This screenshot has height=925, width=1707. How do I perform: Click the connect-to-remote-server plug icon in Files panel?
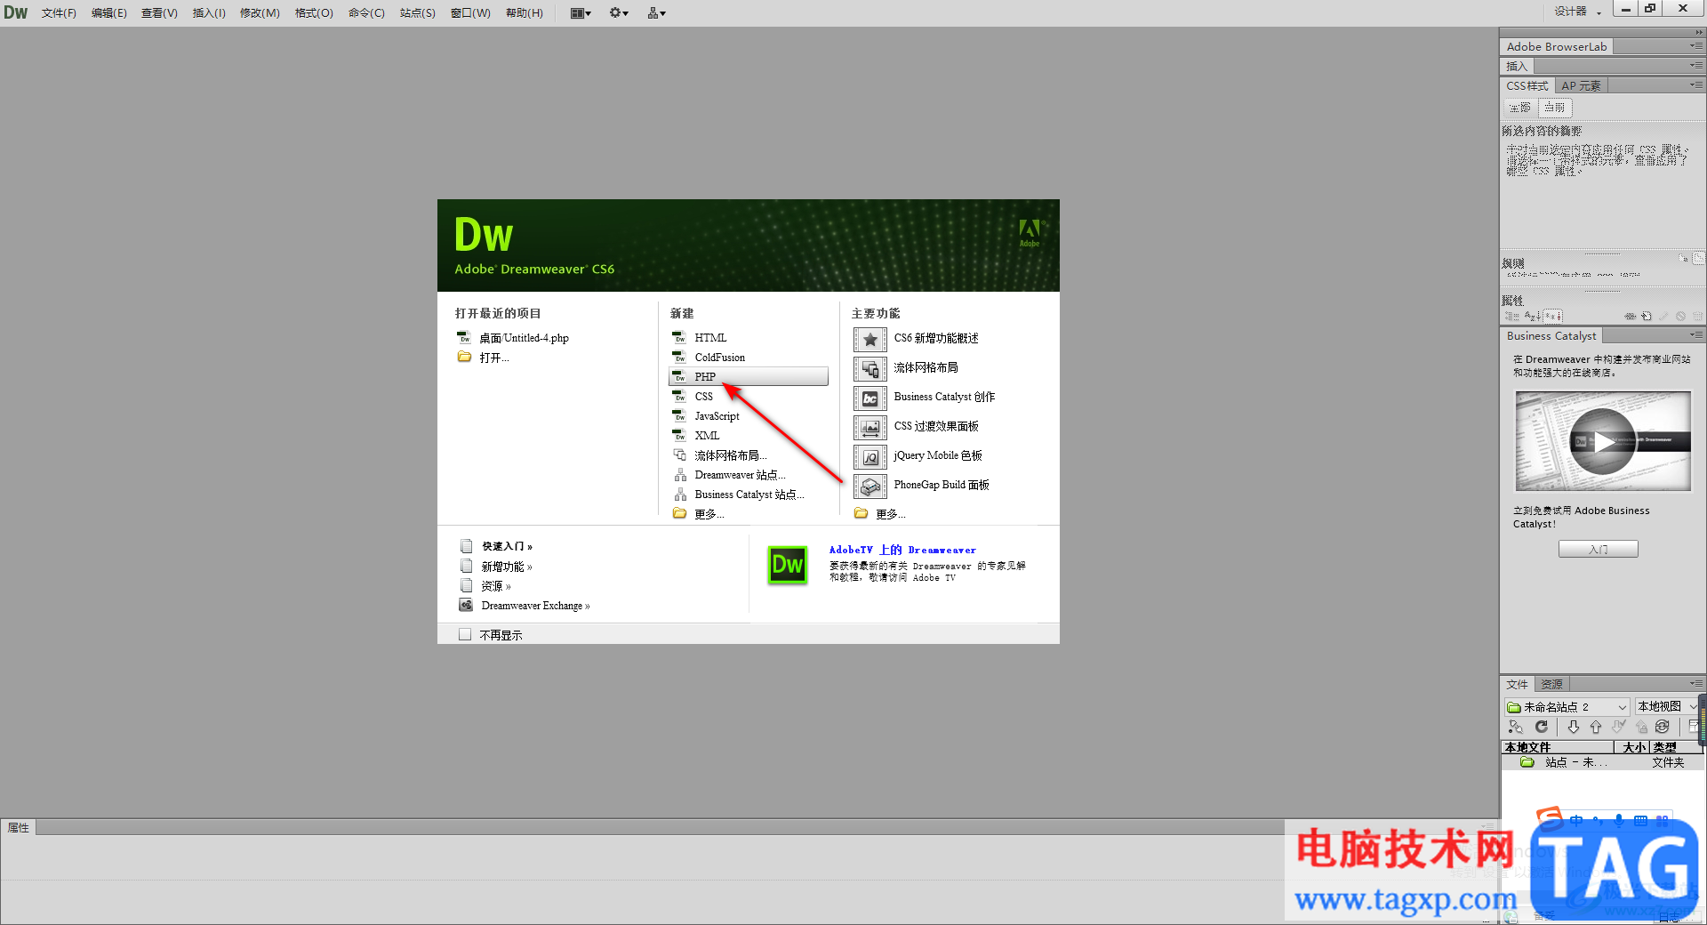tap(1515, 727)
